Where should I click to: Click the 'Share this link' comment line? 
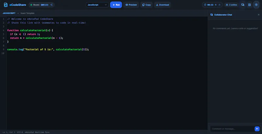click(x=47, y=23)
